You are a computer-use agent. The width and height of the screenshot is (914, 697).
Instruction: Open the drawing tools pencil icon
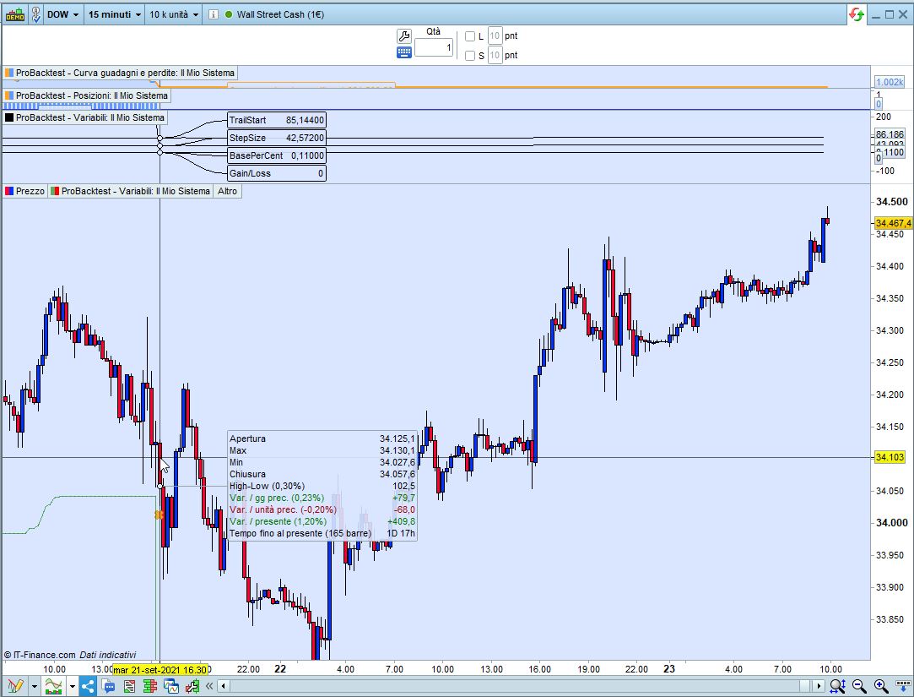[x=15, y=686]
